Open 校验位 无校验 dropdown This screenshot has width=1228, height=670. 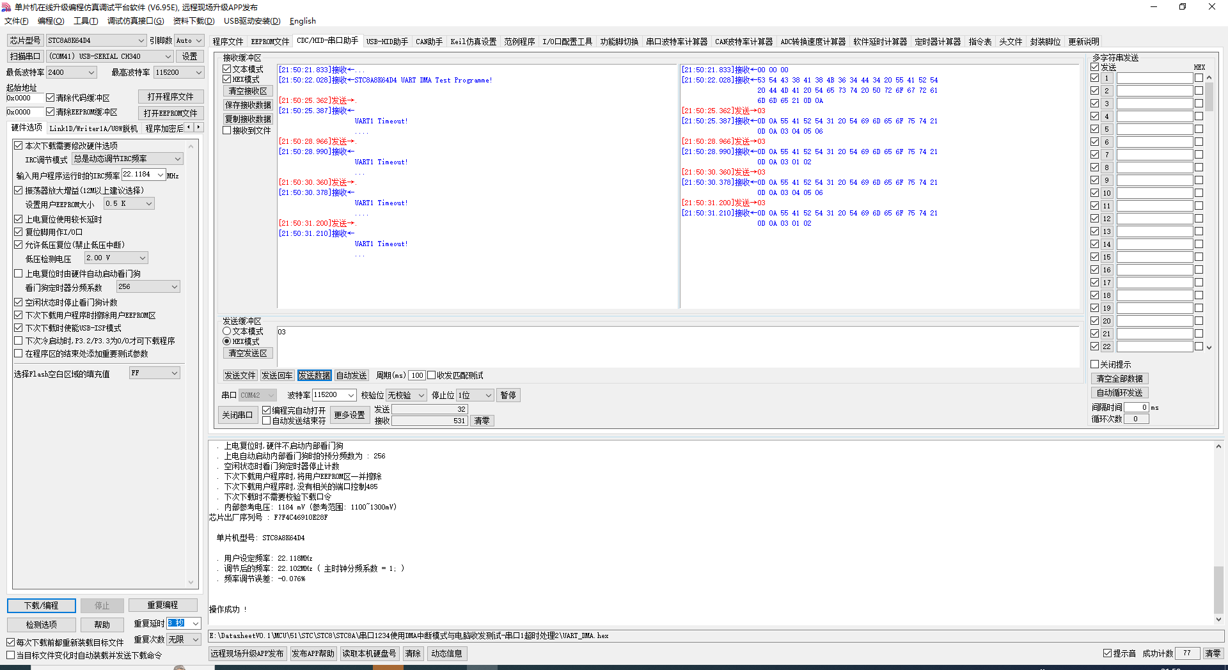tap(406, 395)
